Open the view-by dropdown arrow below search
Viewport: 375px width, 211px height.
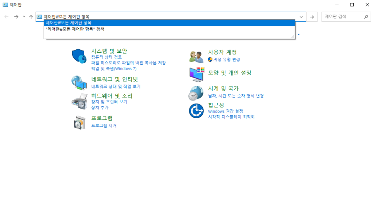(299, 35)
